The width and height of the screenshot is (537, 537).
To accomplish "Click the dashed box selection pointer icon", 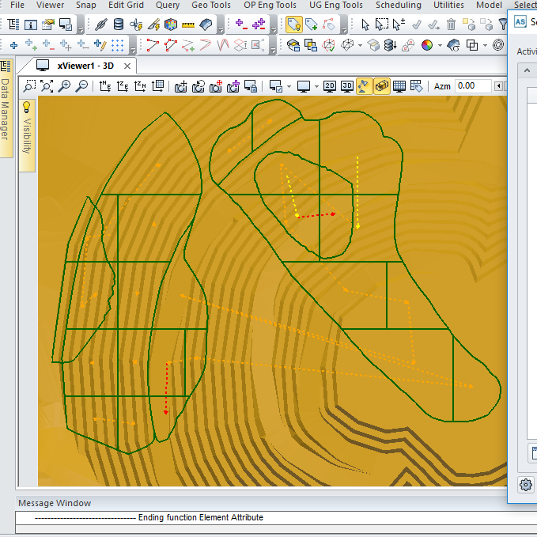I will coord(381,25).
